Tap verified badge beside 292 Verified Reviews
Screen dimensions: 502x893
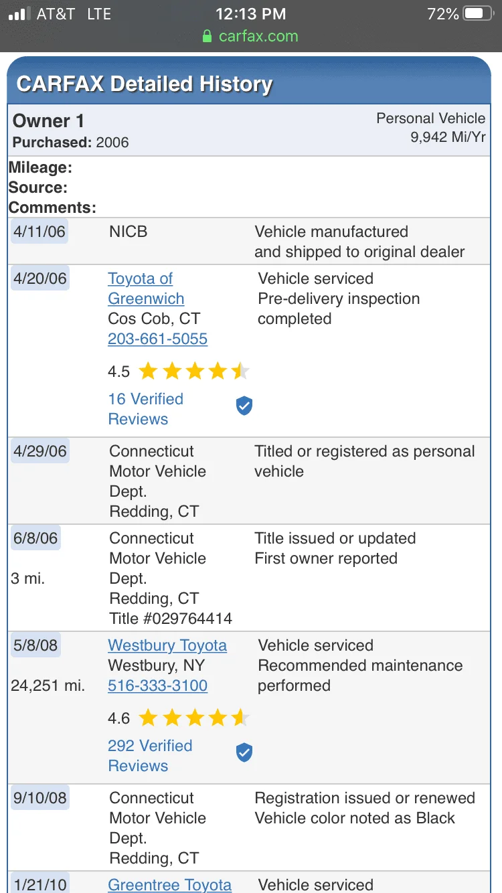pyautogui.click(x=244, y=752)
